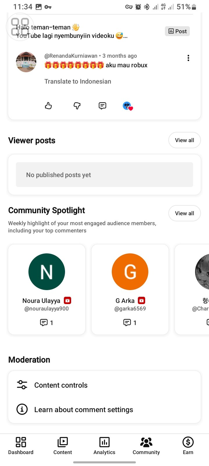This screenshot has width=209, height=466.
Task: Translate comment to Indonesian
Action: (78, 82)
